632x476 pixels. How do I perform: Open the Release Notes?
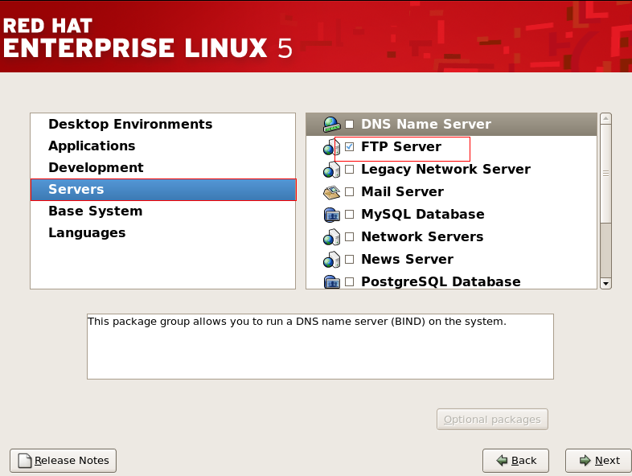(64, 461)
